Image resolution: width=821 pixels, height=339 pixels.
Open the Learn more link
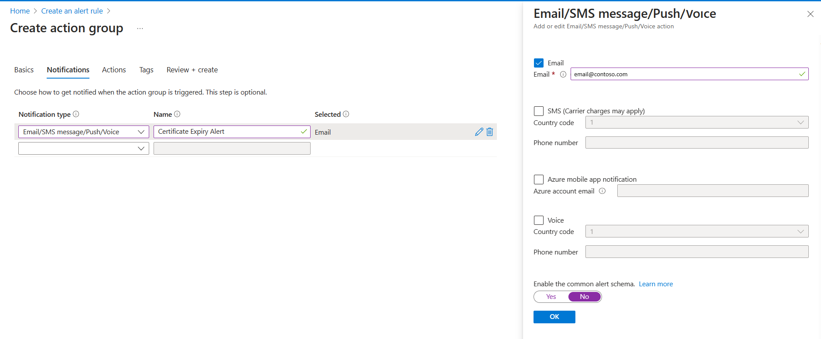656,284
